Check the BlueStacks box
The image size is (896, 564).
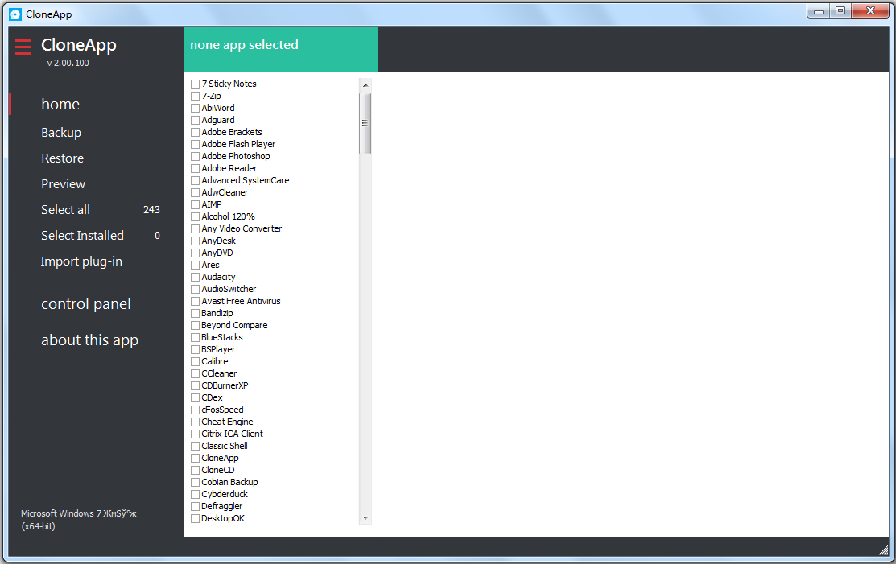coord(196,337)
